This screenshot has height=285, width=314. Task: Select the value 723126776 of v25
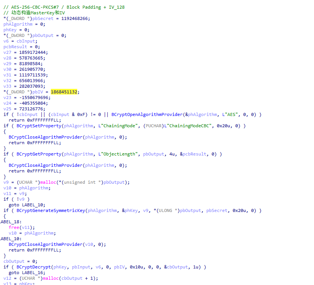pos(31,109)
